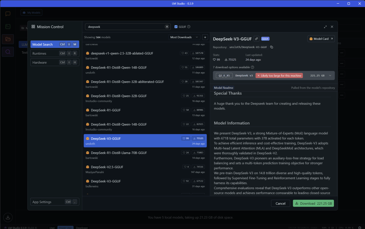The height and width of the screenshot is (229, 365).
Task: Open the Chat panel from the sidebar
Action: [x=8, y=14]
